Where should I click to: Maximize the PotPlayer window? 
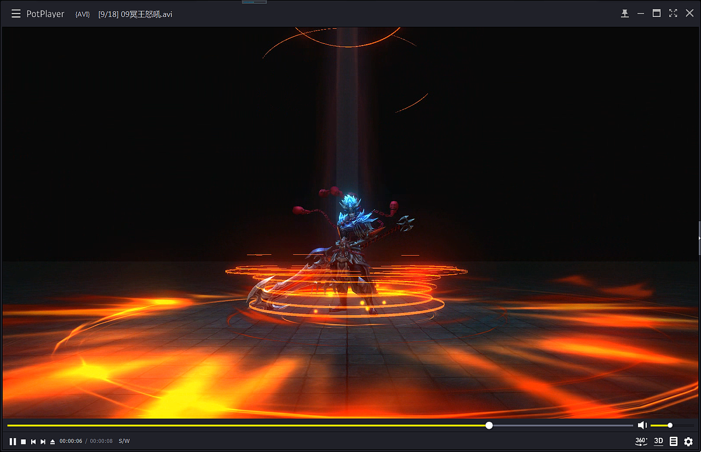coord(657,13)
